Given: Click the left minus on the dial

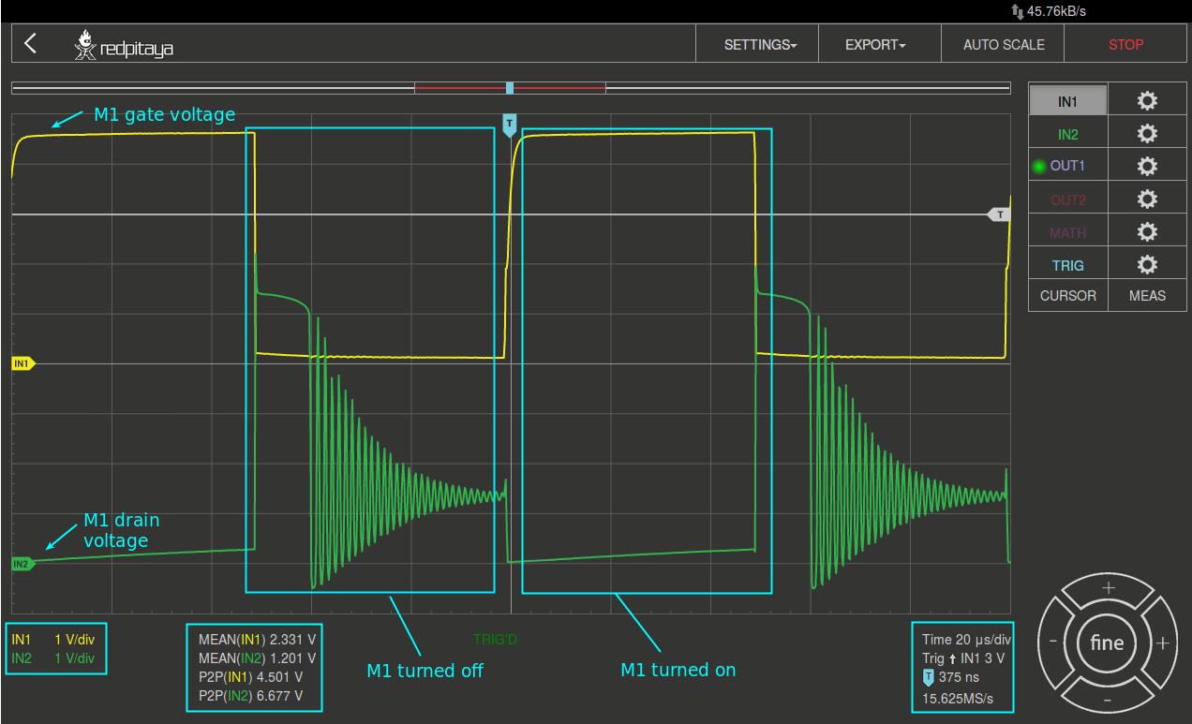Looking at the screenshot, I should tap(1052, 643).
